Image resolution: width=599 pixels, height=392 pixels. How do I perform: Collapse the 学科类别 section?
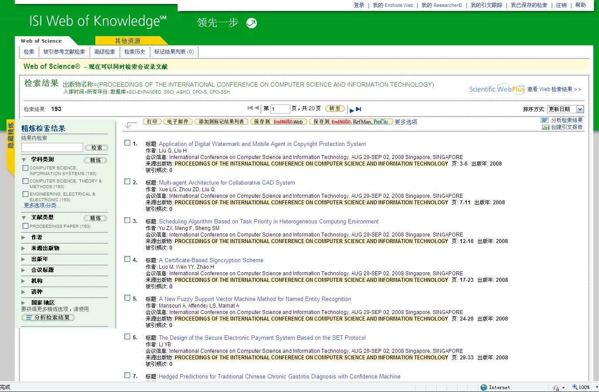pos(24,159)
